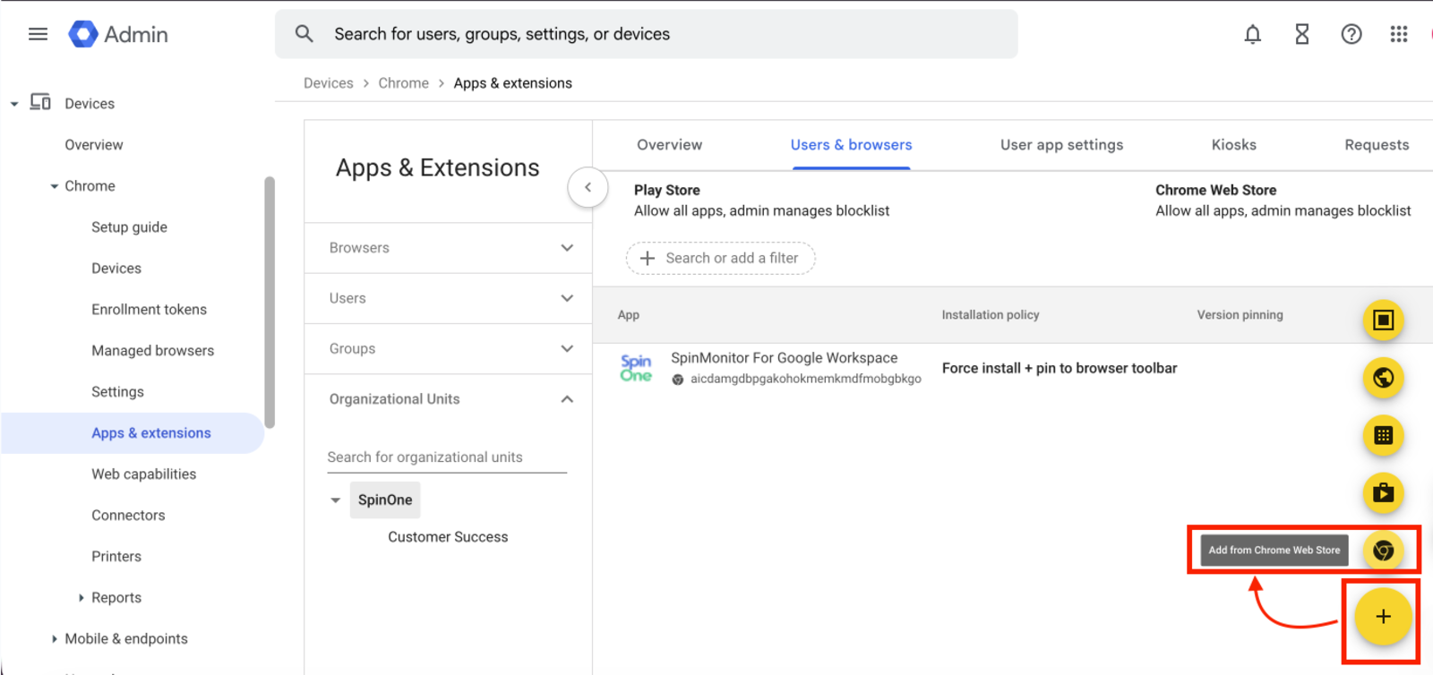This screenshot has width=1433, height=675.
Task: Click the sidebar vertical scrollbar
Action: tap(270, 302)
